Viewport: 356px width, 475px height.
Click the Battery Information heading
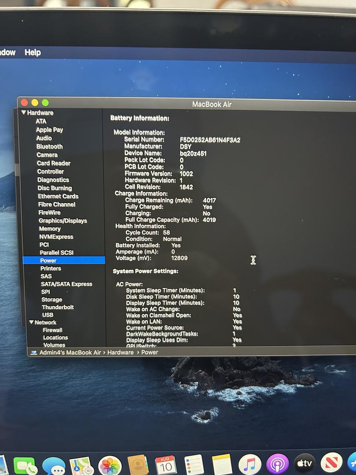pyautogui.click(x=140, y=118)
